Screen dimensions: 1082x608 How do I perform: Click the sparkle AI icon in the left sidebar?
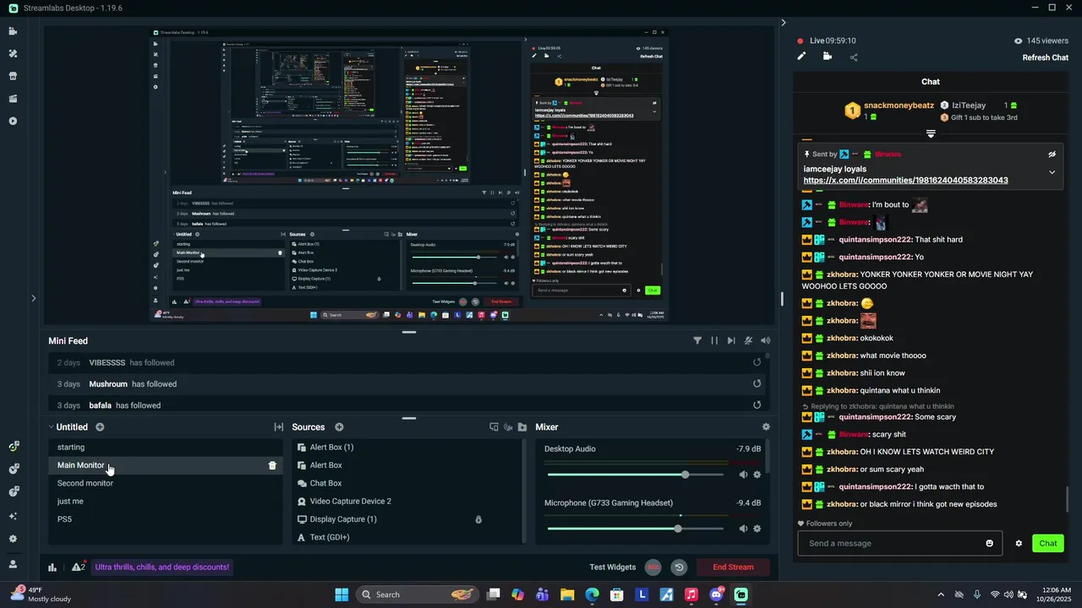13,516
